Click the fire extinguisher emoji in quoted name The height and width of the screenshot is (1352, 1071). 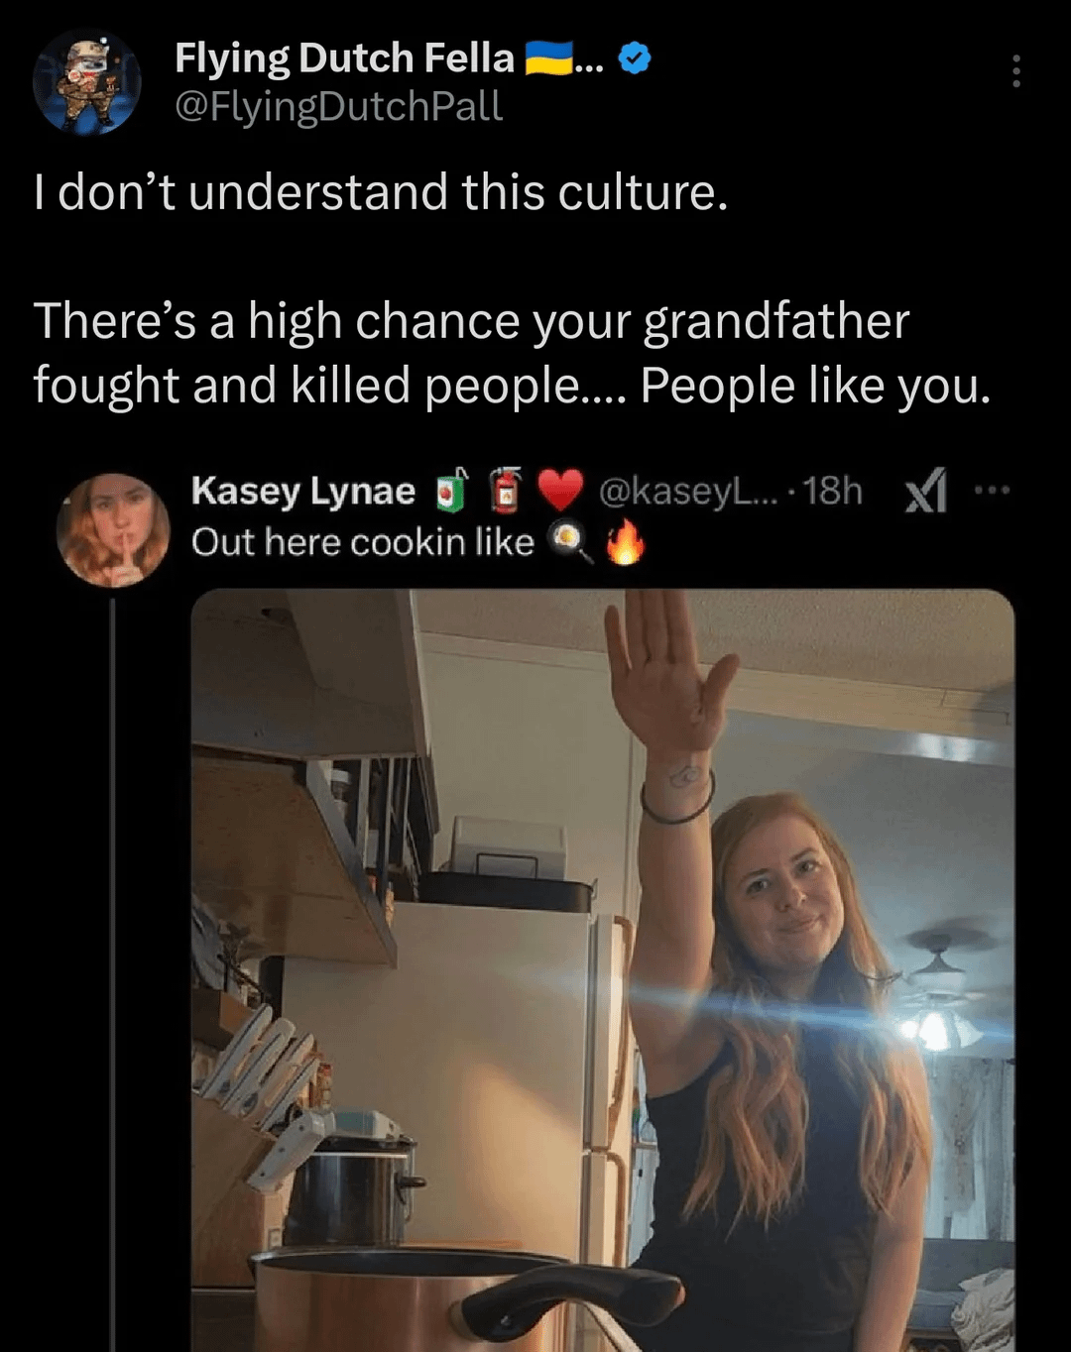click(506, 491)
